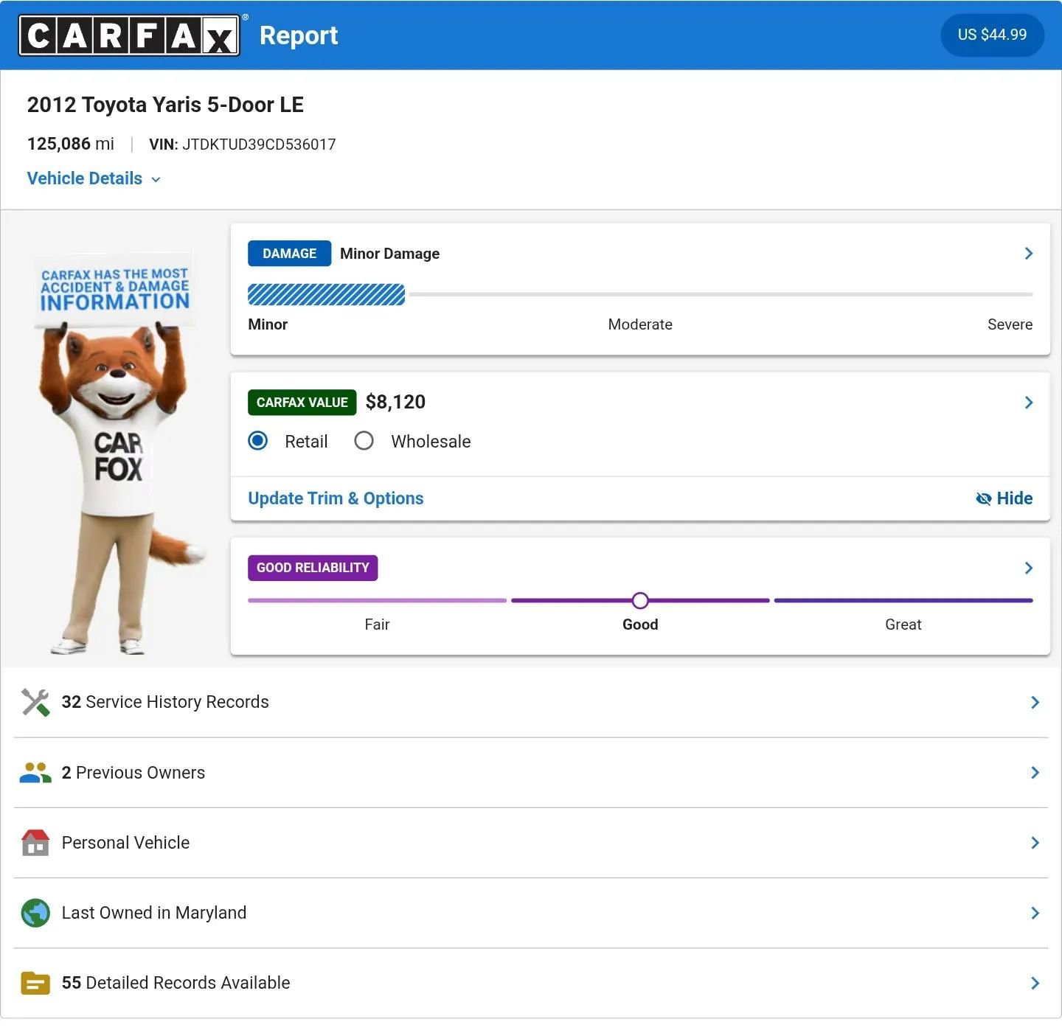This screenshot has height=1033, width=1062.
Task: Click the previous owners people icon
Action: (35, 773)
